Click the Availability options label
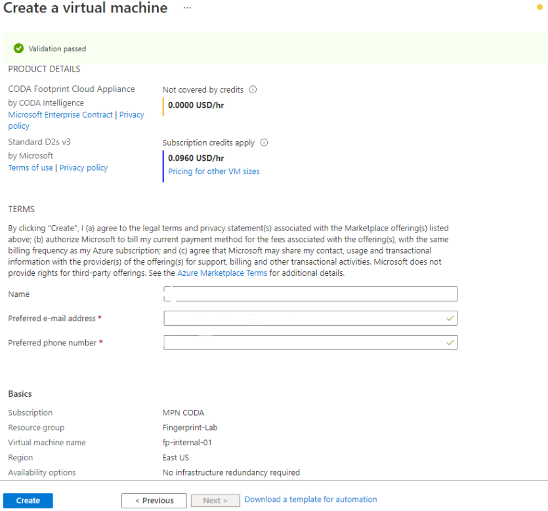Viewport: 548px width, 511px height. point(41,472)
